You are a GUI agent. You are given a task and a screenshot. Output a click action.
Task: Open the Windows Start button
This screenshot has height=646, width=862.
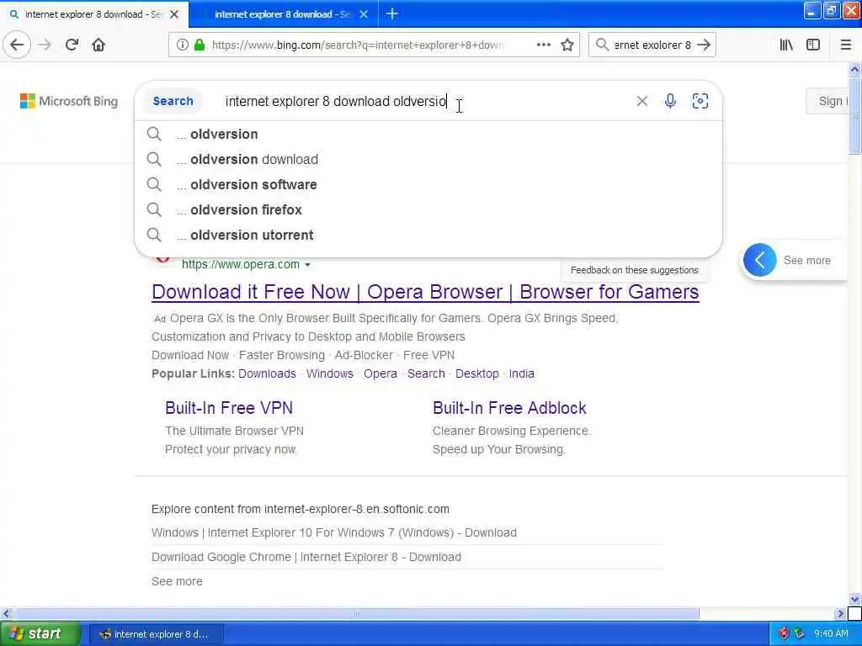click(40, 634)
